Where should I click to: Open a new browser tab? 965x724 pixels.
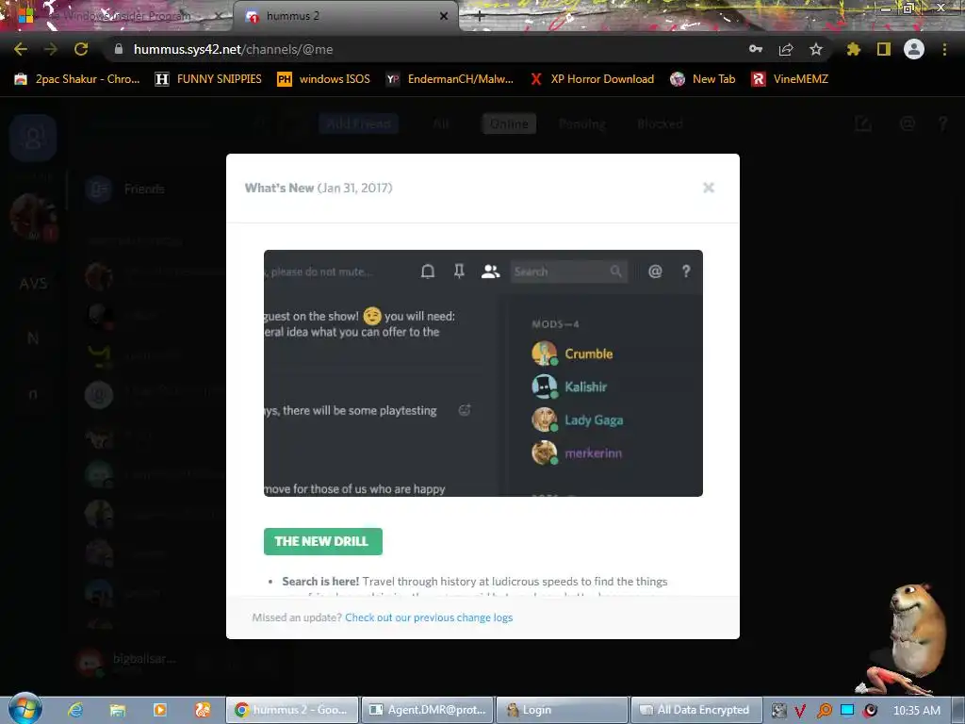click(x=480, y=17)
